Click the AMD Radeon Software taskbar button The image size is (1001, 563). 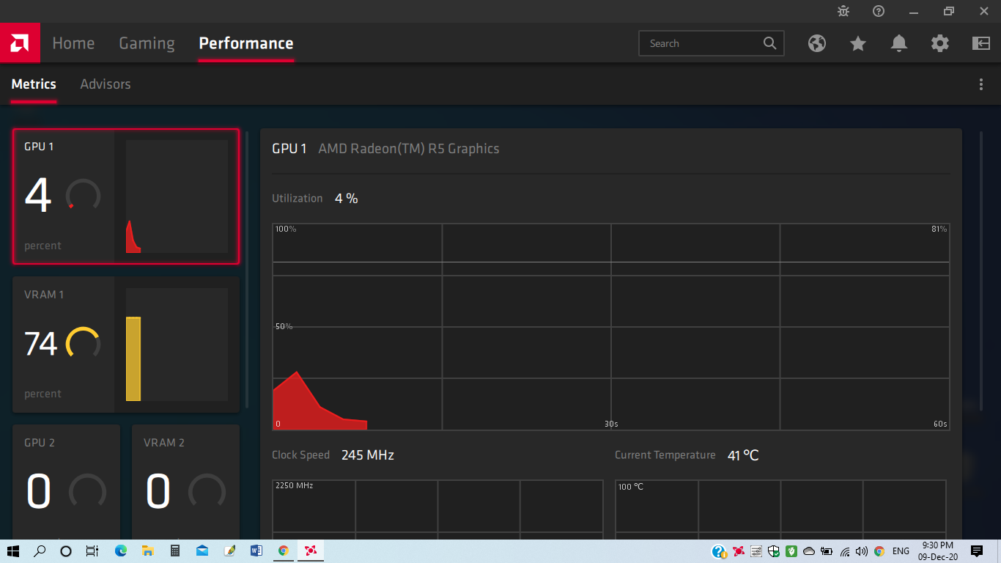311,551
